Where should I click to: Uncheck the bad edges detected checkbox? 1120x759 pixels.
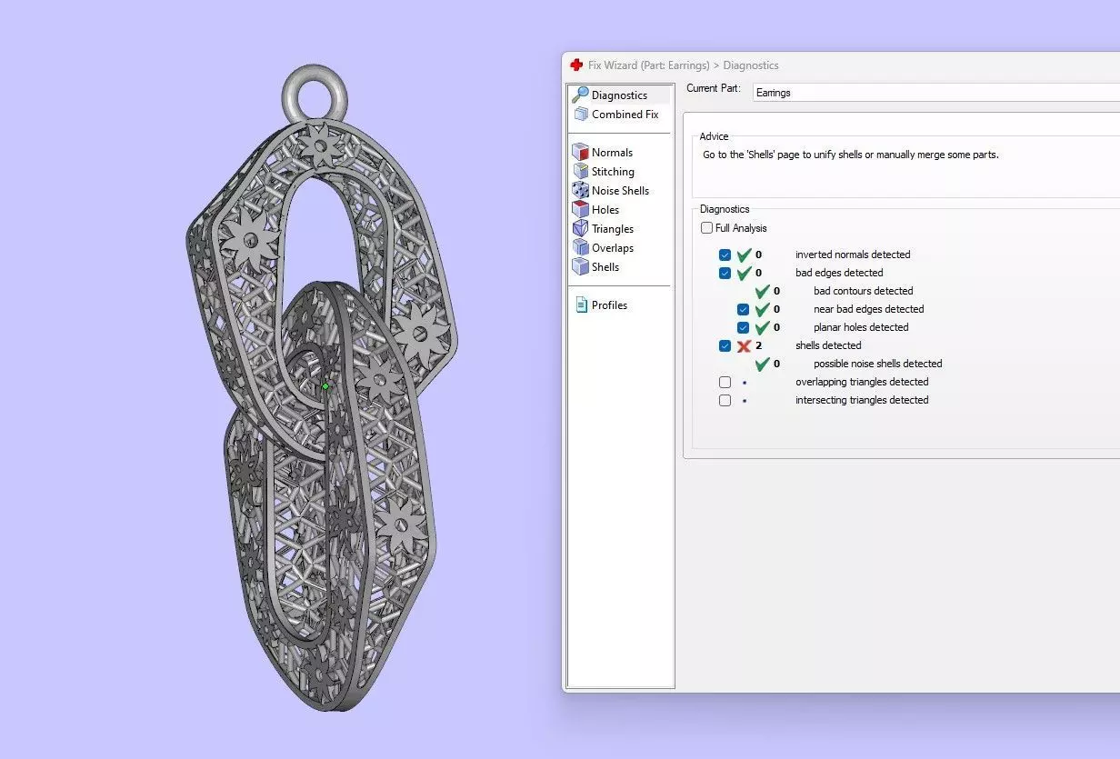click(x=725, y=273)
